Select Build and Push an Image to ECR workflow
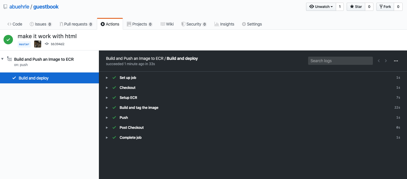 pos(44,59)
